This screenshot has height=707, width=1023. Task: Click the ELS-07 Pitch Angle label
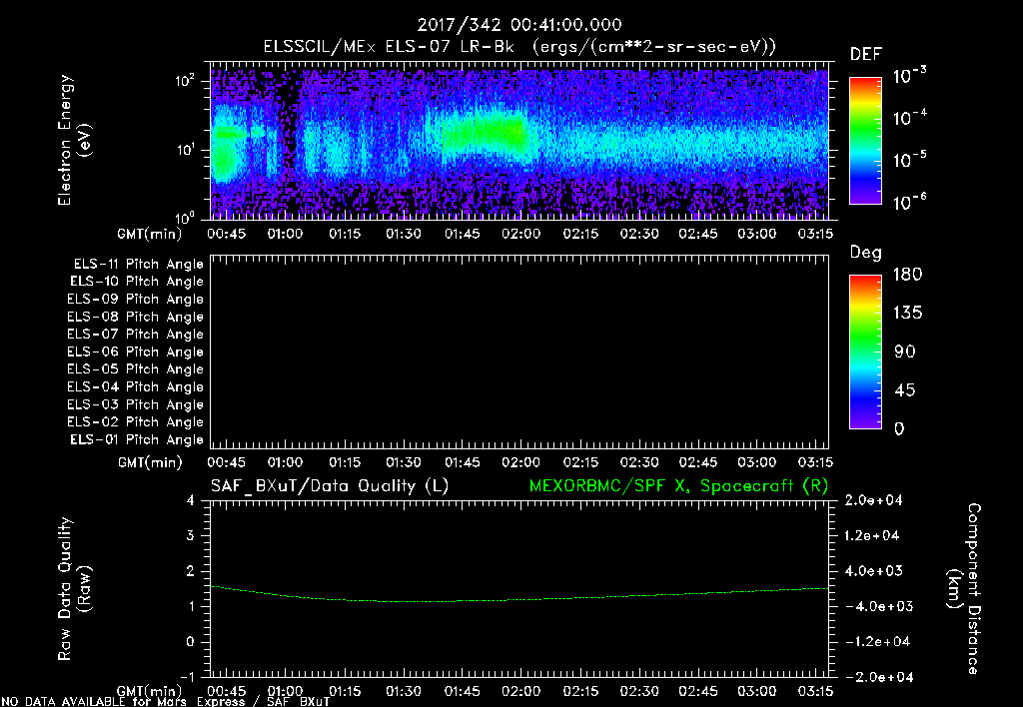(x=135, y=334)
